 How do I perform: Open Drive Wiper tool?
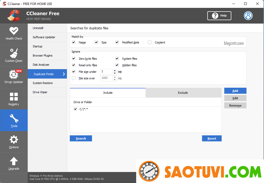tap(47, 92)
